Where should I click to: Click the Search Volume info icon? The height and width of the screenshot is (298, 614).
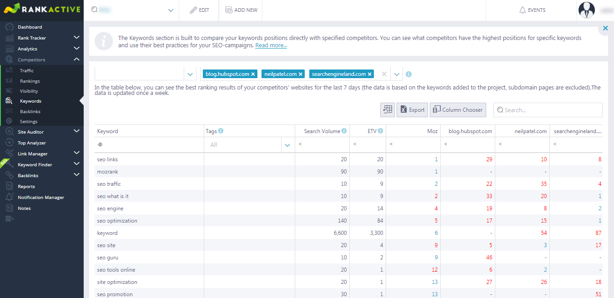click(x=344, y=131)
